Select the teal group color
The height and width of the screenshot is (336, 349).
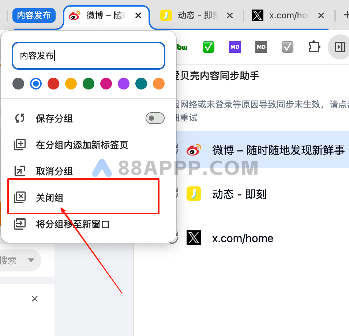141,84
